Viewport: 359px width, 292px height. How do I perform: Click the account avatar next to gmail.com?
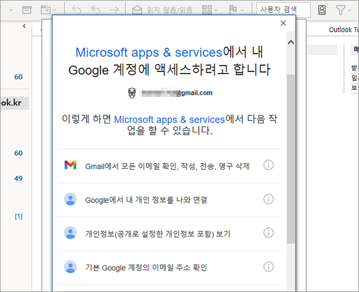pyautogui.click(x=132, y=93)
